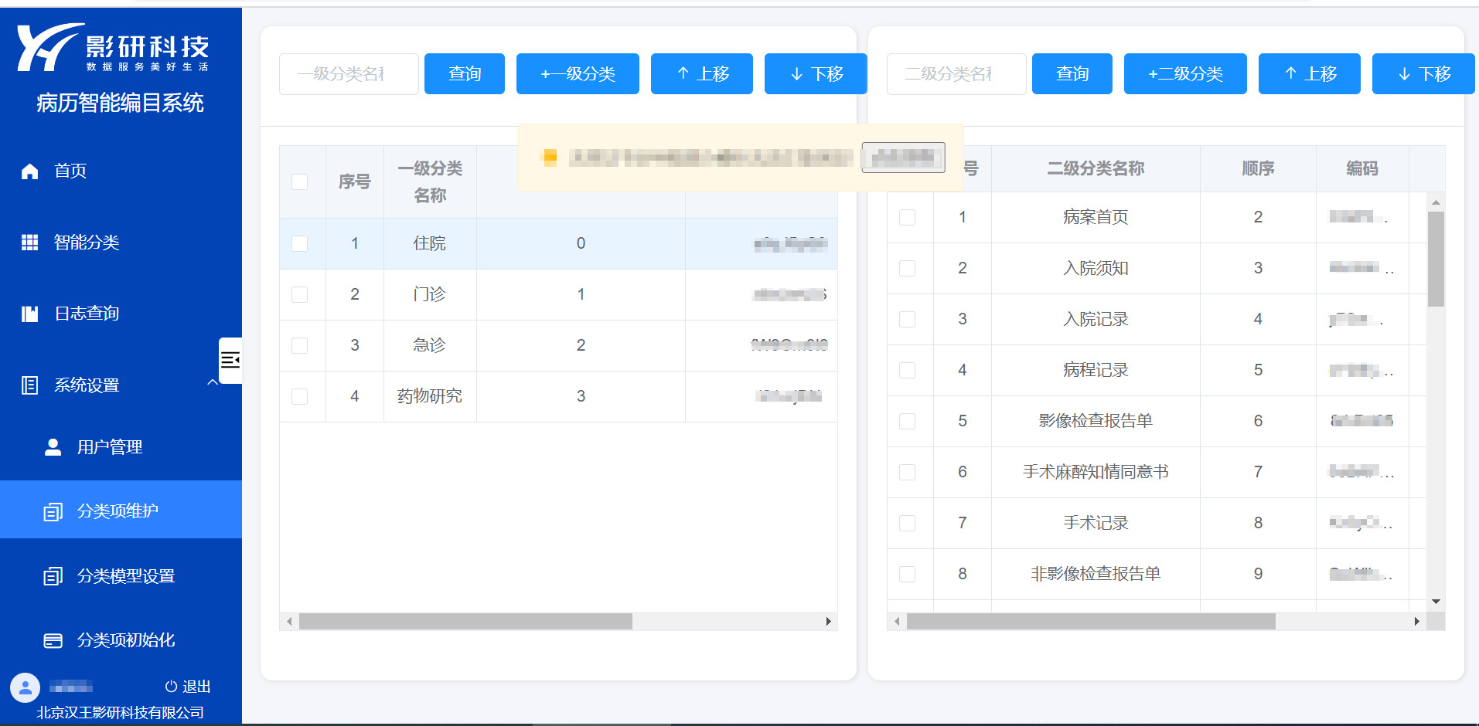
Task: Check the 入院须知 row checkbox
Action: tap(908, 268)
